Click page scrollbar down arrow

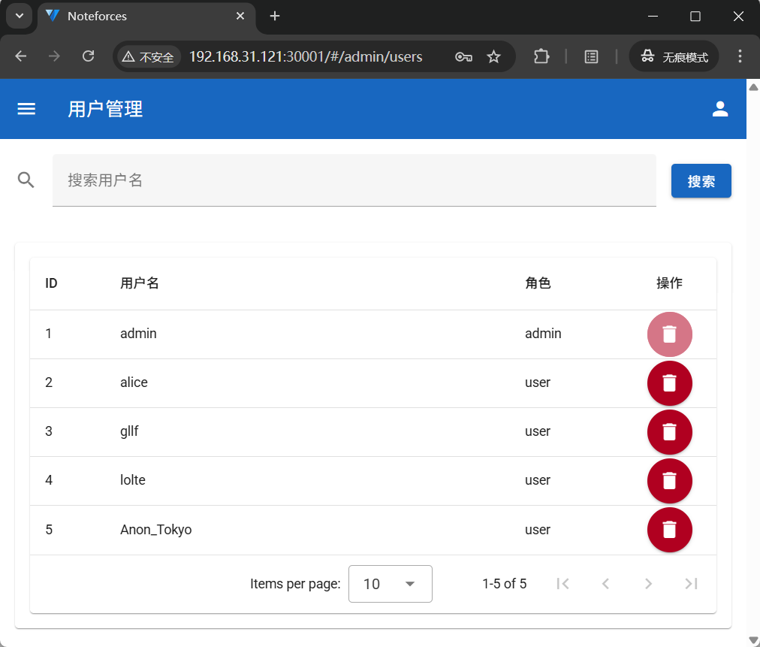tap(753, 640)
